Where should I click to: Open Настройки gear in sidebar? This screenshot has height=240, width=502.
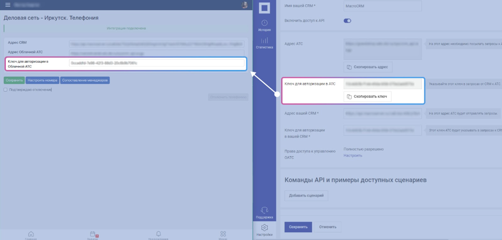coord(264,230)
